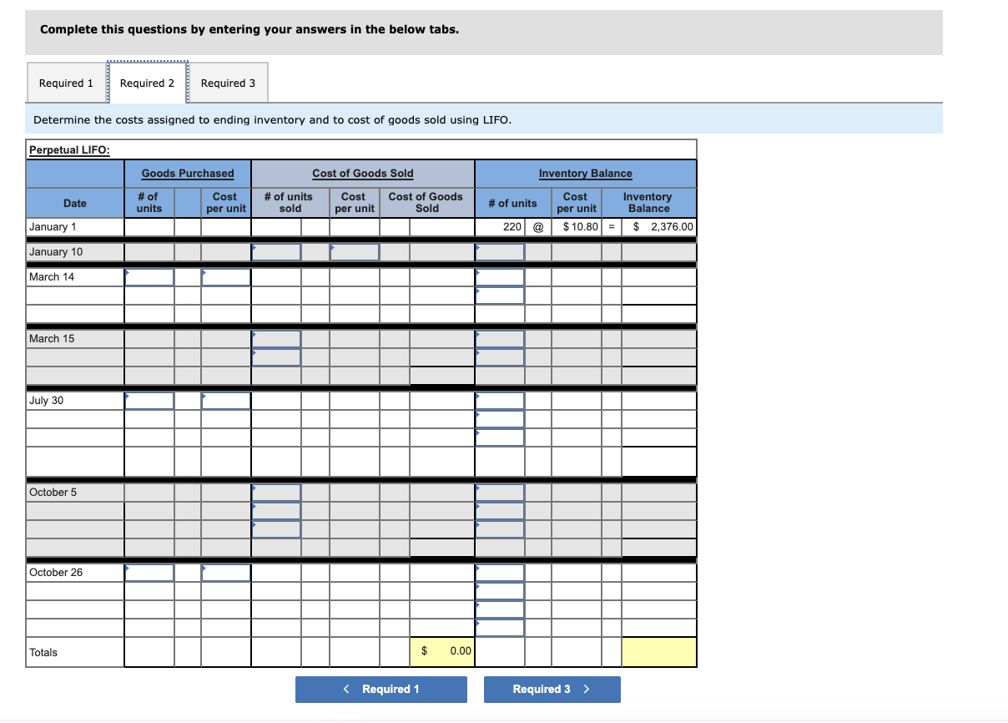
Task: Switch to the Required 1 tab
Action: 66,83
